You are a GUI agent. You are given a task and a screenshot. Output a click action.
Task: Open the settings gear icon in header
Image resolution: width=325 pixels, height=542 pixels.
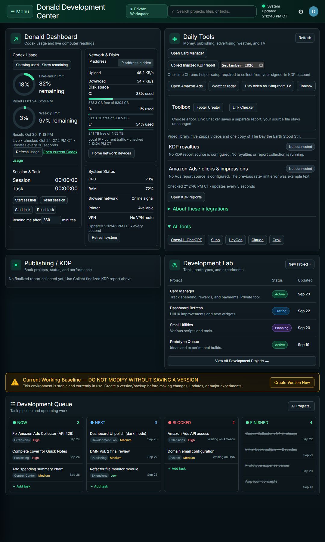click(x=301, y=12)
